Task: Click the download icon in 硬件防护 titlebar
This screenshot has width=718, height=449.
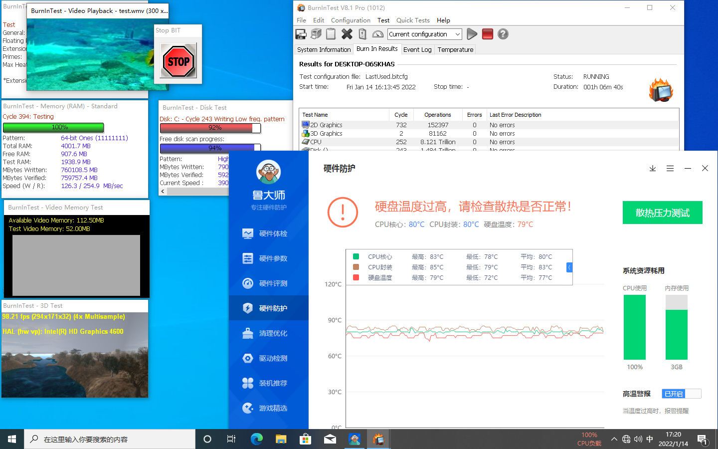Action: point(652,169)
